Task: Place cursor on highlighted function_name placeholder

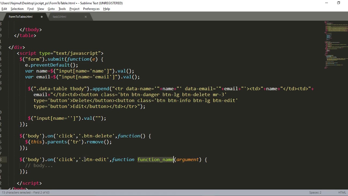Action: pos(156,160)
